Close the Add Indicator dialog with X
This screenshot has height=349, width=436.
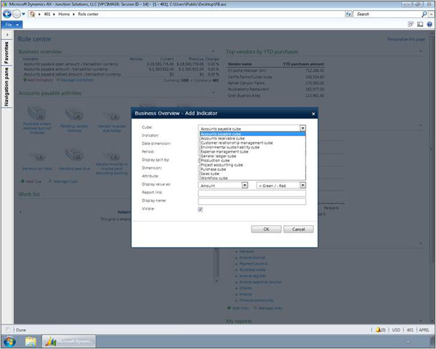point(313,113)
